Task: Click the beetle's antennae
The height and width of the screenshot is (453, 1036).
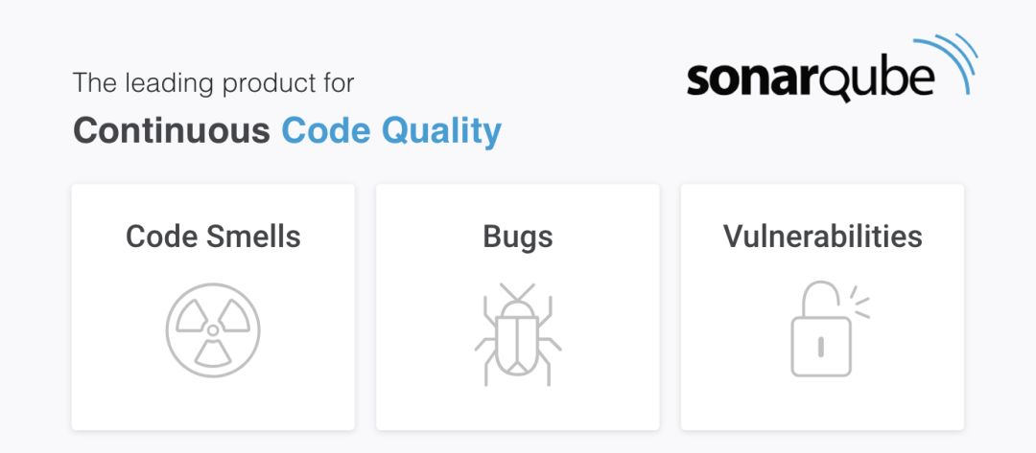Action: tap(517, 293)
